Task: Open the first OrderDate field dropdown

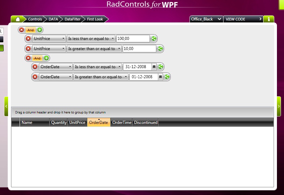Action: point(55,67)
